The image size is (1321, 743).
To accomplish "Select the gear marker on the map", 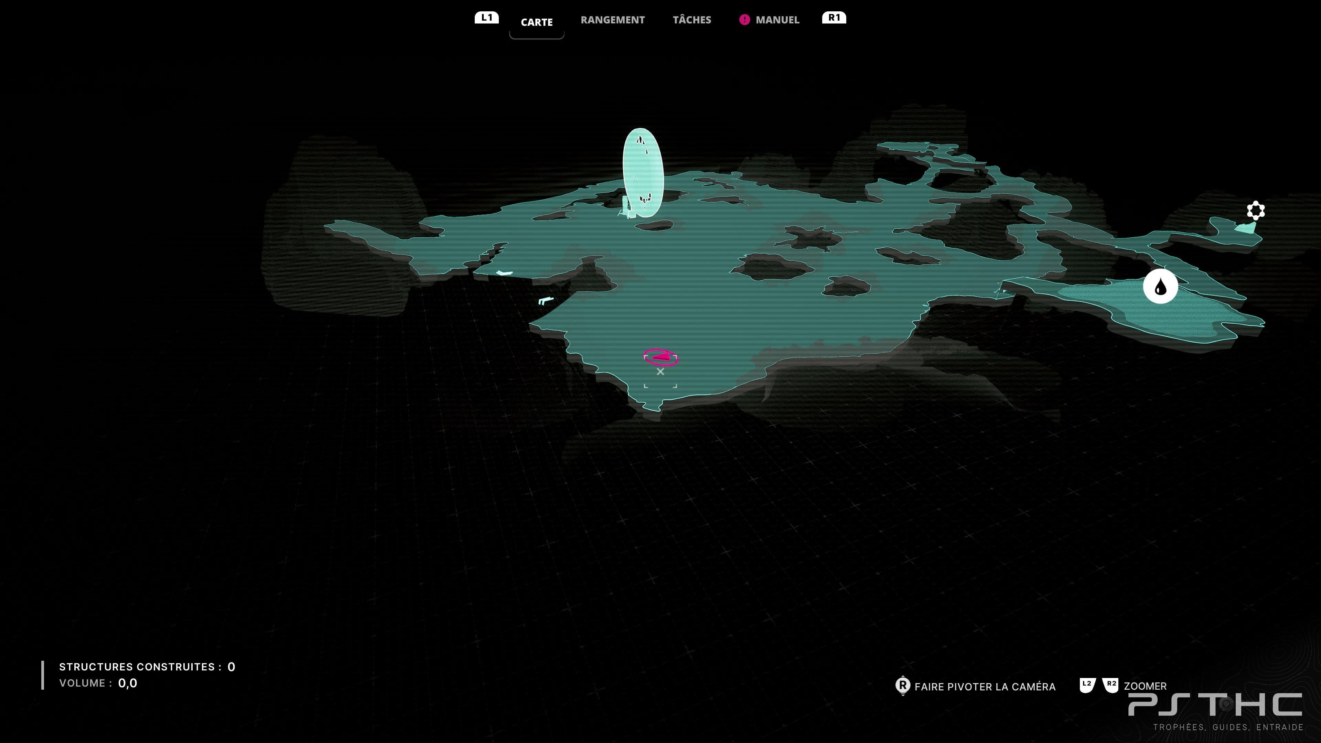I will point(1255,210).
